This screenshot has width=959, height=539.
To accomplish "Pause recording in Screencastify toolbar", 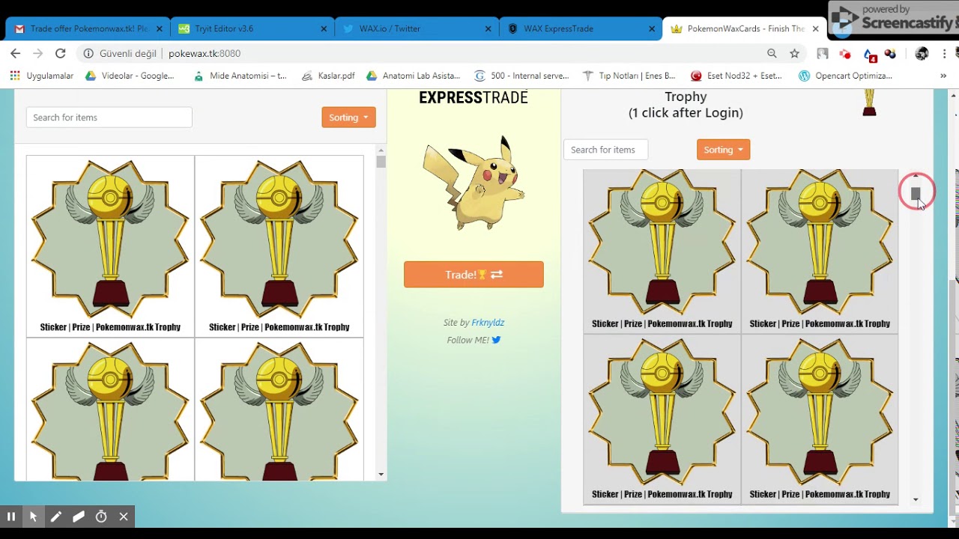I will click(x=11, y=517).
